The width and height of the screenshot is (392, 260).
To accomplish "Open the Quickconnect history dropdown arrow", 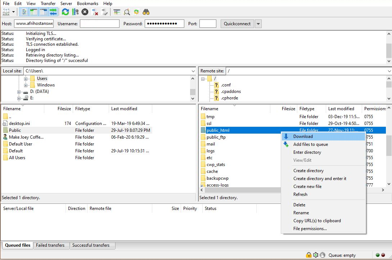I will [x=258, y=24].
